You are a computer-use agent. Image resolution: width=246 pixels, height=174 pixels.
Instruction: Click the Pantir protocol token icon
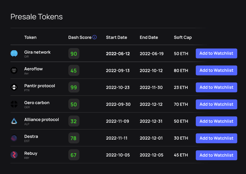(14, 87)
